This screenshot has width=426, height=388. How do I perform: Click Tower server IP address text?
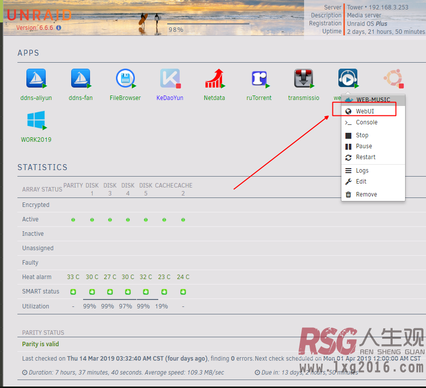coord(389,7)
